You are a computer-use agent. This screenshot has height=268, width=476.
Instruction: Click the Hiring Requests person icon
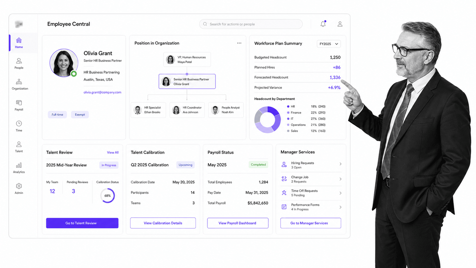pos(284,165)
